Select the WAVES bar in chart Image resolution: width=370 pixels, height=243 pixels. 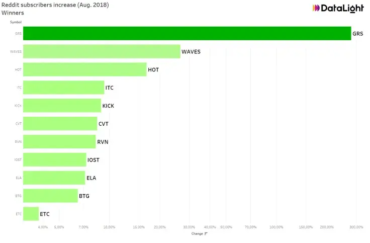click(102, 51)
